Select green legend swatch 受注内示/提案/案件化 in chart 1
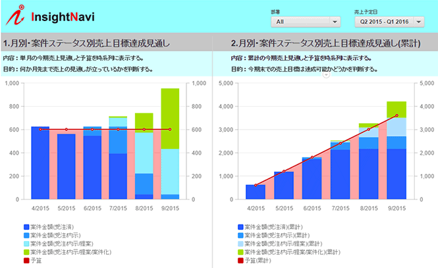This screenshot has height=268, width=438. [x=26, y=252]
